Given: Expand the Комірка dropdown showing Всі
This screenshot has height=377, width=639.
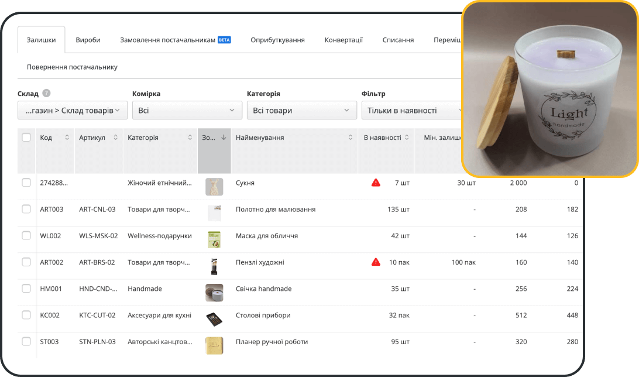Looking at the screenshot, I should [187, 110].
